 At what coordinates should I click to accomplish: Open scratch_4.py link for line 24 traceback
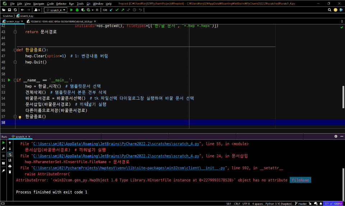tap(116, 156)
